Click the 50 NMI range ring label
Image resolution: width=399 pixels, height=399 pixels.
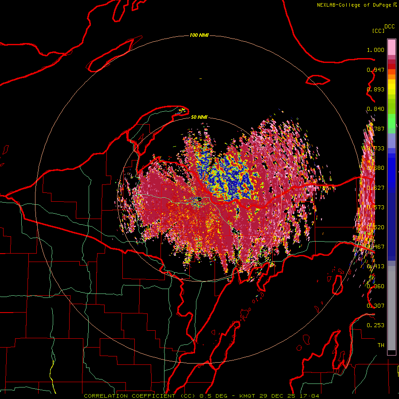pos(199,117)
